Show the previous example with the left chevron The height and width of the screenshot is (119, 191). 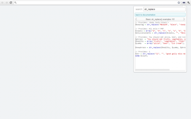tap(136, 19)
